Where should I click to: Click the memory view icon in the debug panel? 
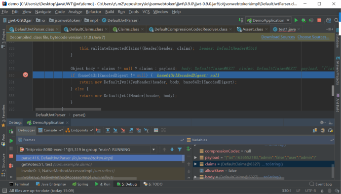323,130
